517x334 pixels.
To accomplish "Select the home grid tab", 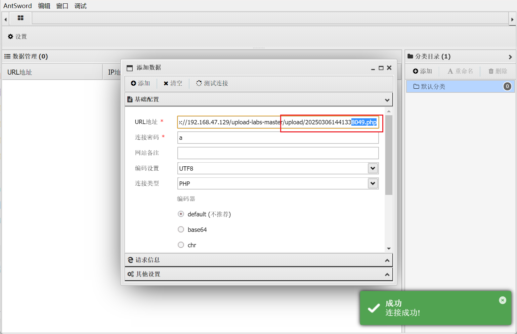I will [x=20, y=18].
